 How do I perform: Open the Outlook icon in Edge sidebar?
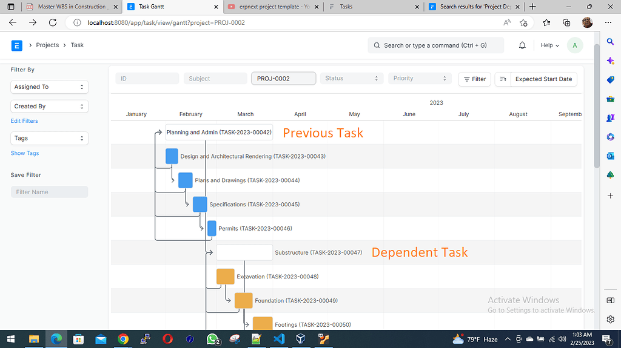(610, 156)
